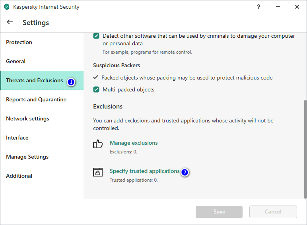Click the trusted applications window icon
The image size is (307, 225).
click(x=98, y=172)
